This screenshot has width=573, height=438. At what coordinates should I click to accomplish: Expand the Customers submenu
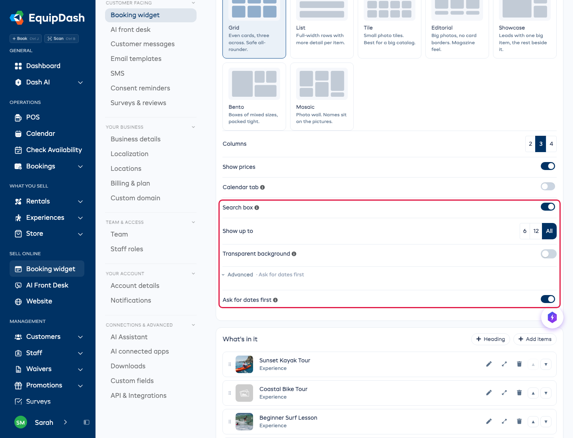pos(80,337)
